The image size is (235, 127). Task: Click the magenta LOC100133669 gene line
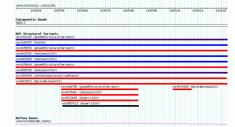click(x=121, y=124)
